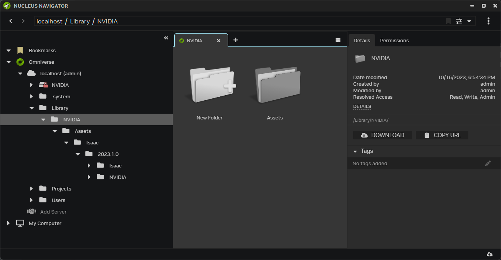Click the DOWNLOAD button
The height and width of the screenshot is (260, 501).
[382, 135]
